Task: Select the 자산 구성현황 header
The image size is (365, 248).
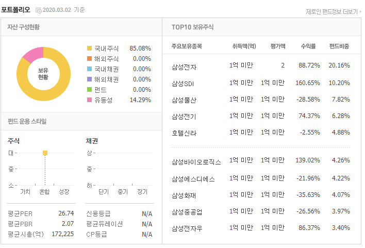Action: click(x=24, y=27)
